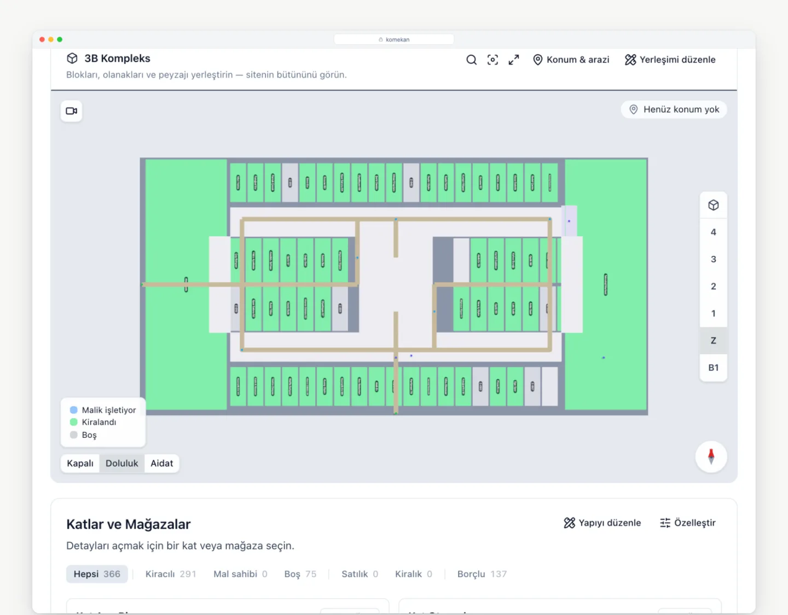Click the camera view button

[71, 111]
